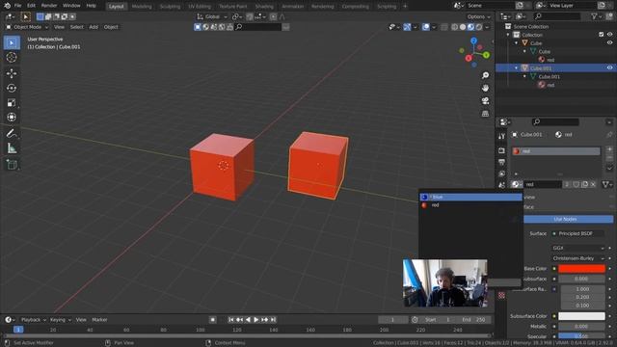Open the timeline Marker menu
Screen dimensions: 617x347
(99, 320)
